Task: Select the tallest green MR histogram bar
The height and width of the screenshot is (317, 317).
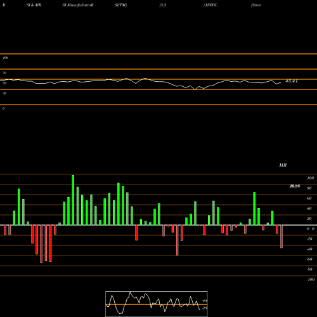Action: 73,200
